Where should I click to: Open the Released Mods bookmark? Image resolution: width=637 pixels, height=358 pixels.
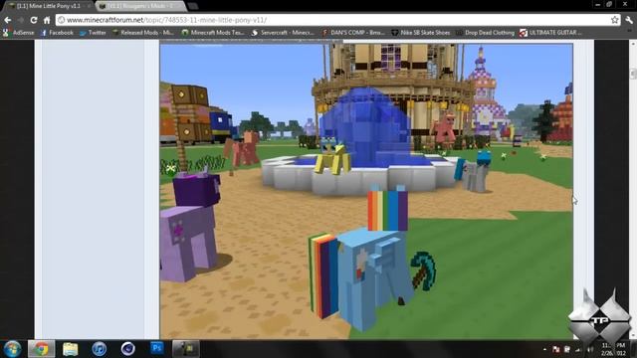click(143, 33)
